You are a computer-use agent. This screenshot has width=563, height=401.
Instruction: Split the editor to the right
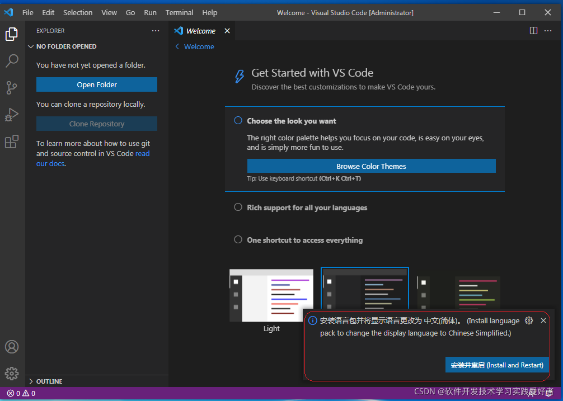click(533, 31)
